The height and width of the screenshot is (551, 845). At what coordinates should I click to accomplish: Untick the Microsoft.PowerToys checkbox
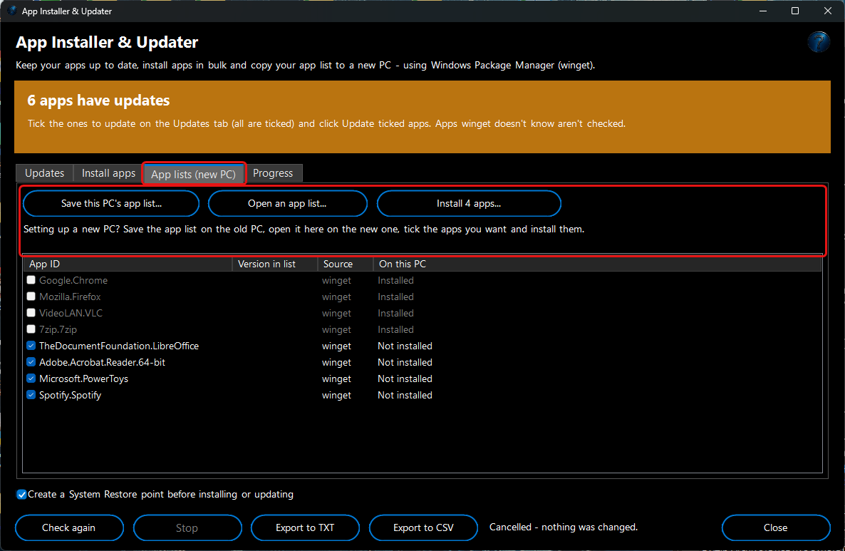31,379
